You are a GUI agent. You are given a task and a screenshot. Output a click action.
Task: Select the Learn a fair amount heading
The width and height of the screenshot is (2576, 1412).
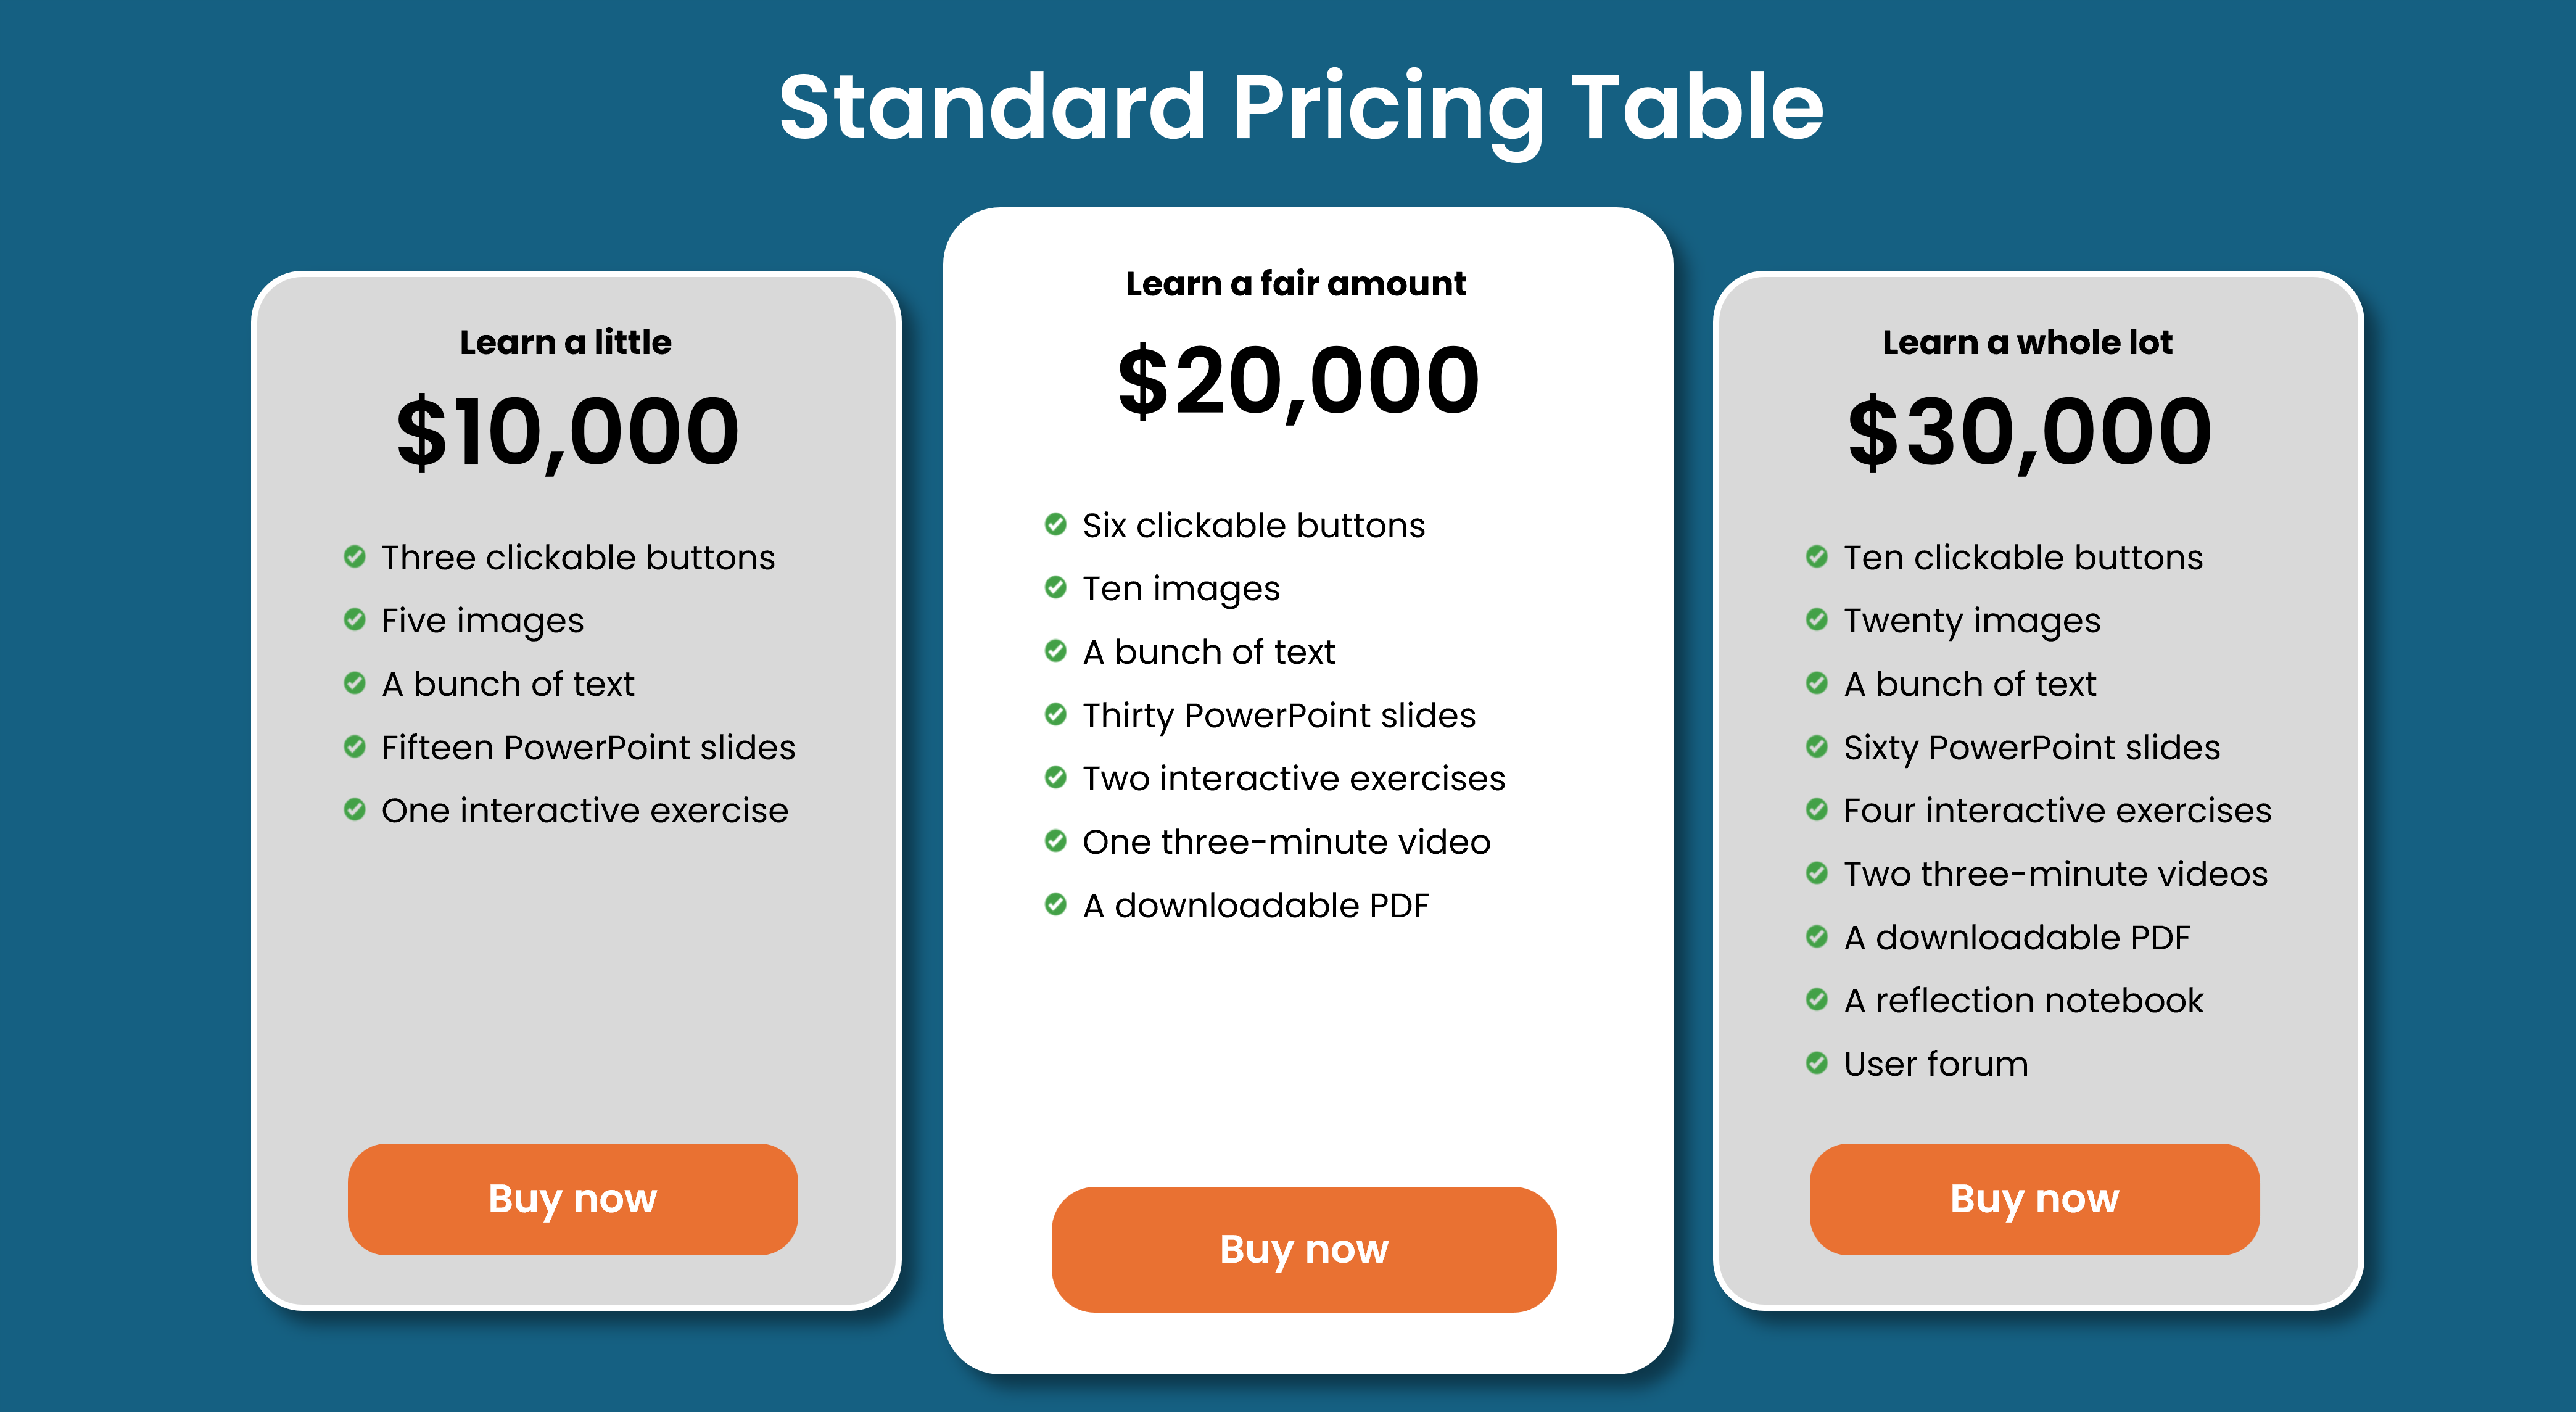pyautogui.click(x=1296, y=283)
